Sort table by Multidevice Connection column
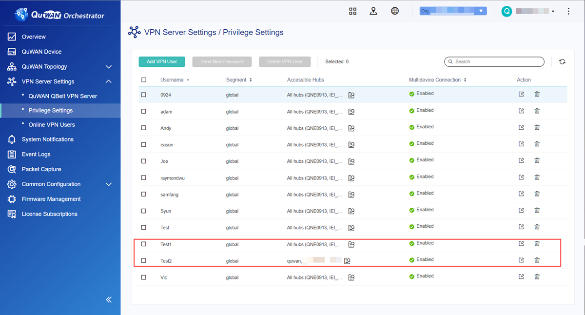 (437, 80)
